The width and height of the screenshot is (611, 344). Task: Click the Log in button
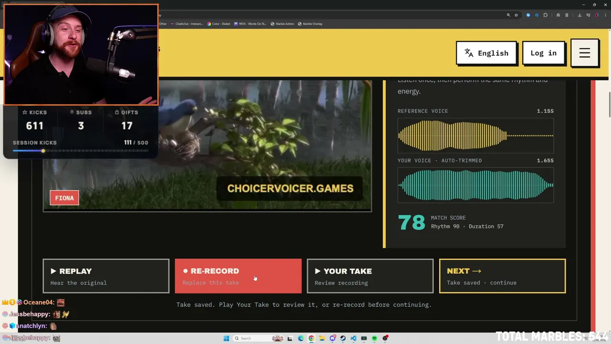tap(543, 53)
